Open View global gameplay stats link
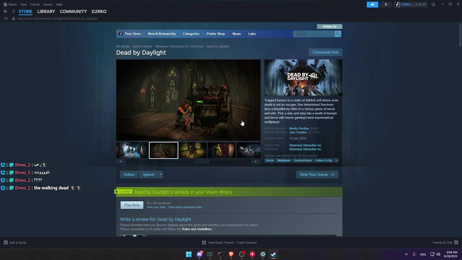The image size is (462, 260). [x=185, y=207]
